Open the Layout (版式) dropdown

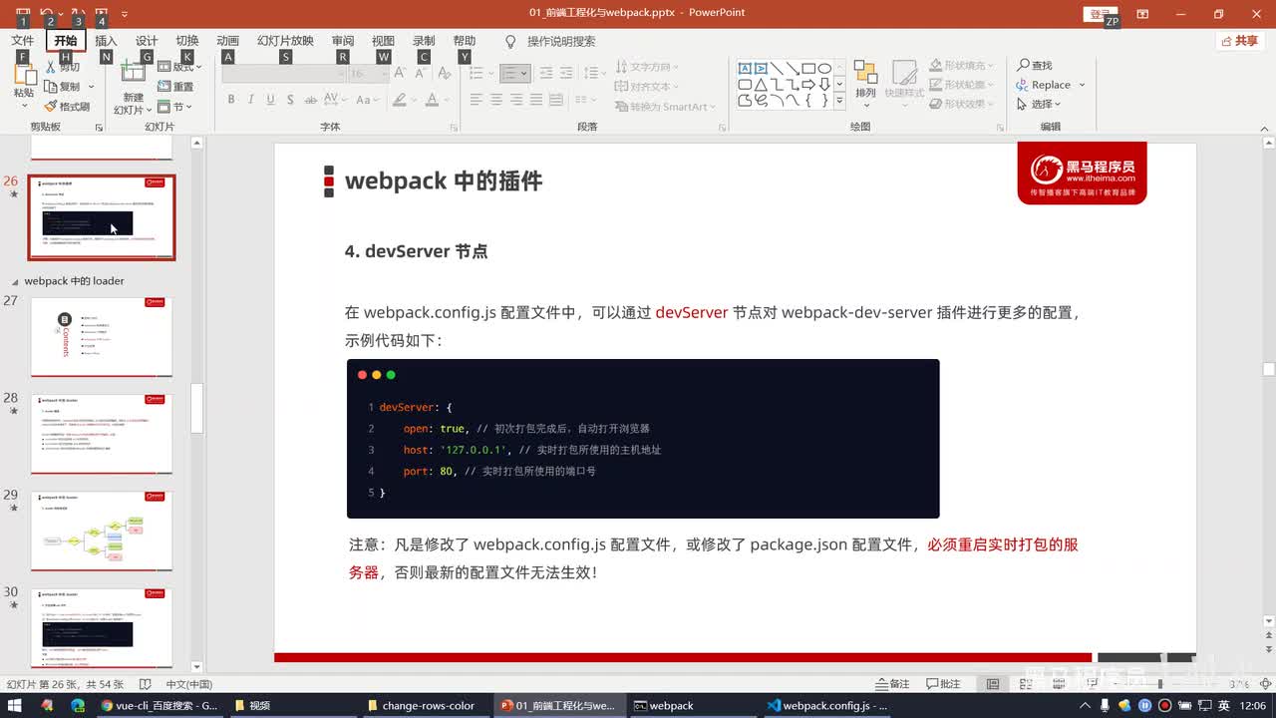click(181, 67)
